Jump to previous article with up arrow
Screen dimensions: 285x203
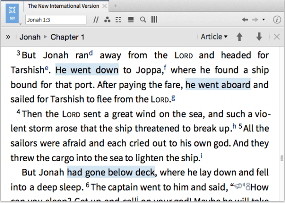(x=239, y=37)
